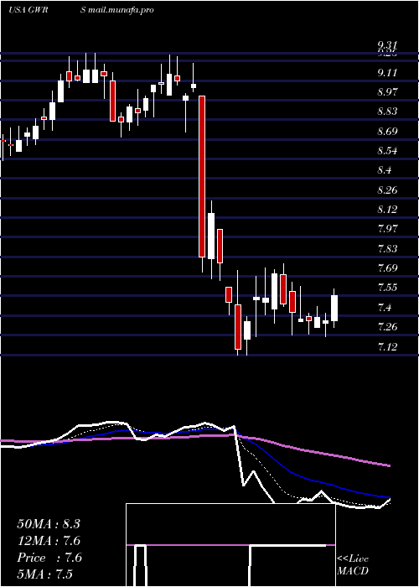This screenshot has height=587, width=419.
Task: Click the 7.12 price axis label
Action: [387, 345]
